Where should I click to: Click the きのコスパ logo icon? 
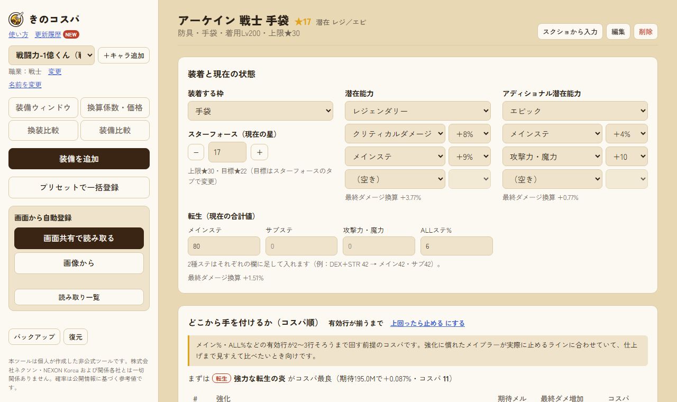coord(16,20)
